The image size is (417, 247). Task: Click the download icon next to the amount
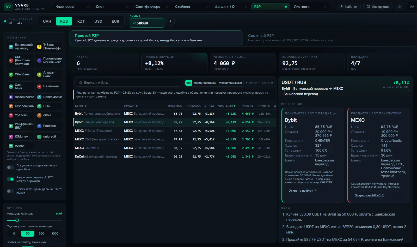[170, 21]
